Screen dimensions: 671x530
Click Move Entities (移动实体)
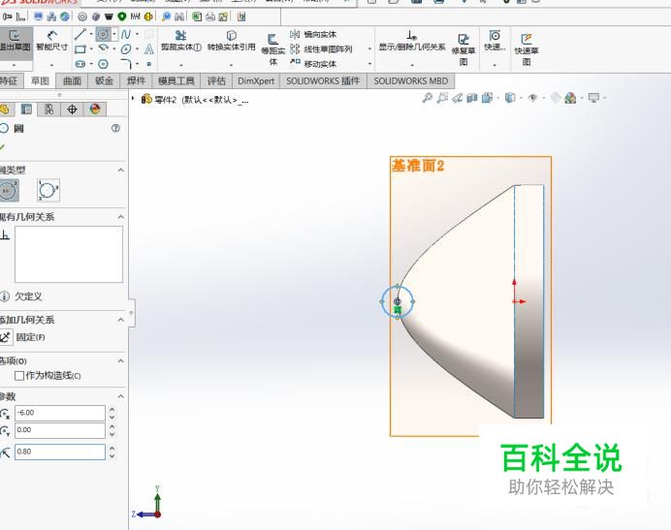coord(313,64)
